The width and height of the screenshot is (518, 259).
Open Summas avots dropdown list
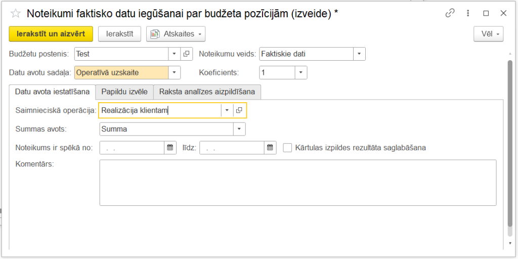click(239, 129)
